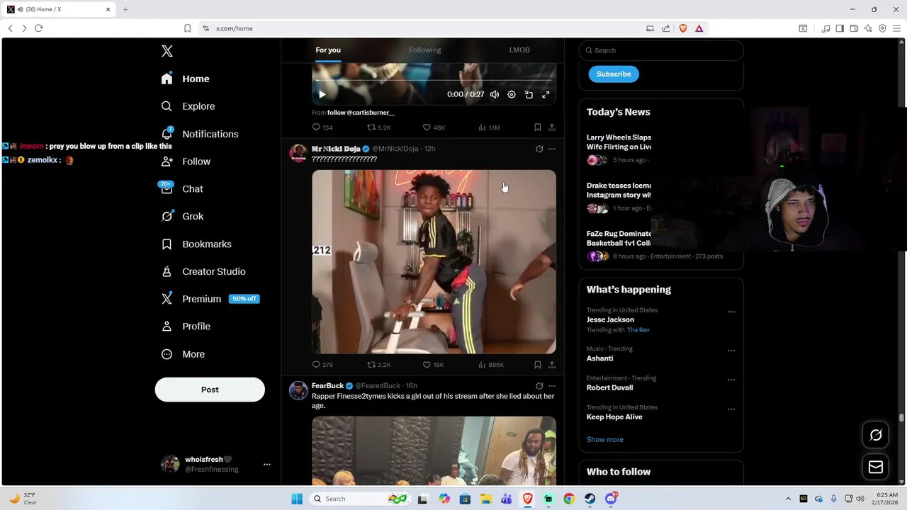
Task: Toggle picture-in-picture on top video
Action: pos(529,94)
